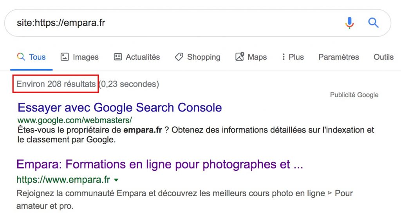401x213 pixels.
Task: Open the Outils search tools
Action: [x=383, y=57]
